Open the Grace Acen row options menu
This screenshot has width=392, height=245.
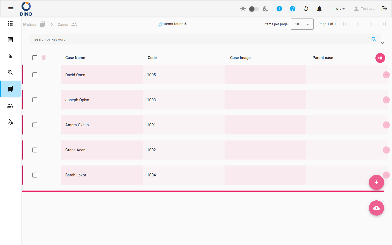(386, 150)
